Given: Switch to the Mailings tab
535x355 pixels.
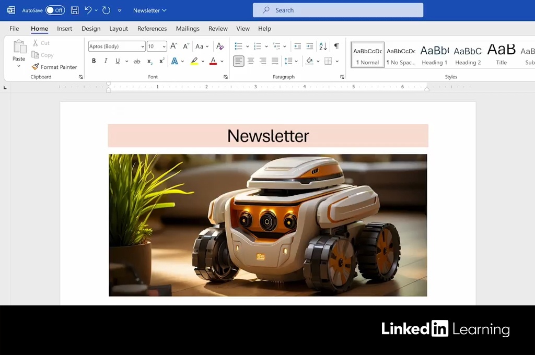Looking at the screenshot, I should 188,29.
